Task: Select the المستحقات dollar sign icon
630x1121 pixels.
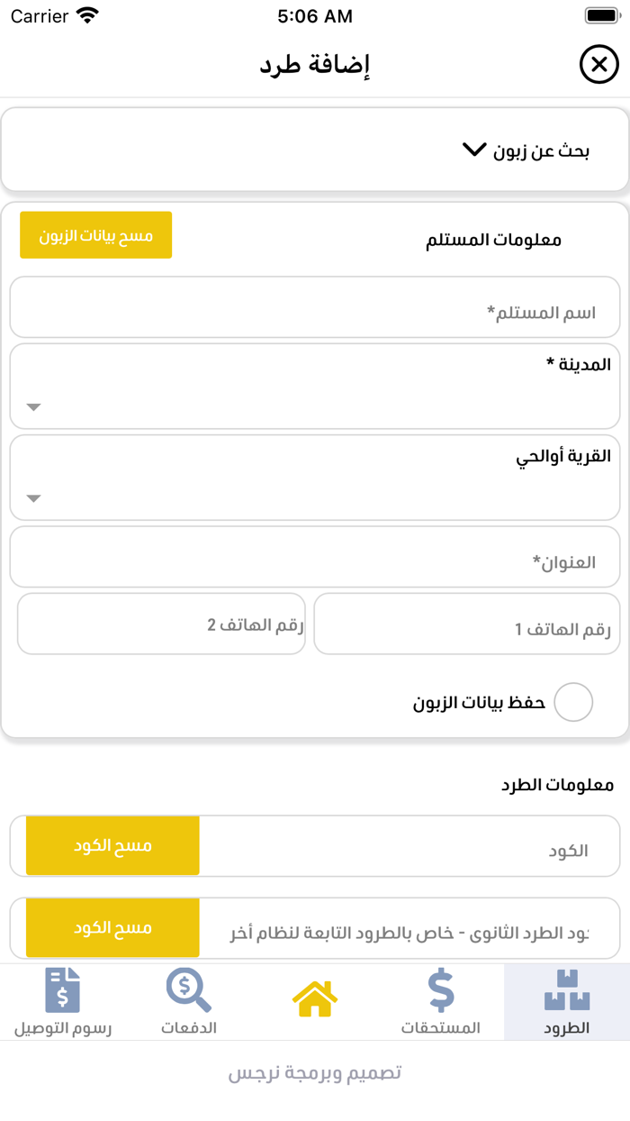Action: (x=440, y=989)
